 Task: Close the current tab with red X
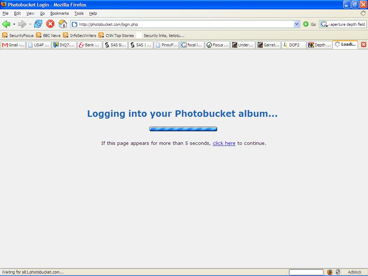(364, 45)
